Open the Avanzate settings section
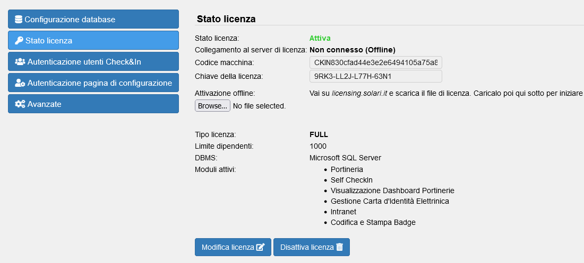584x263 pixels. pyautogui.click(x=93, y=104)
